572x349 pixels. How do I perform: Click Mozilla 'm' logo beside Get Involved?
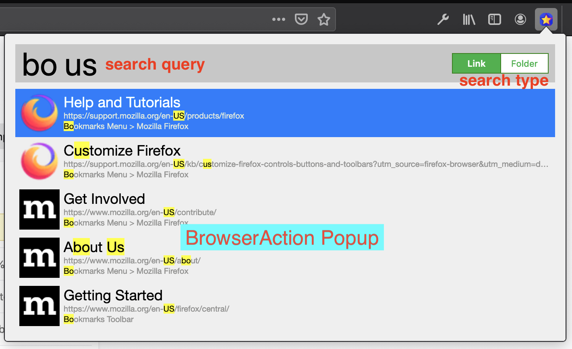(39, 209)
